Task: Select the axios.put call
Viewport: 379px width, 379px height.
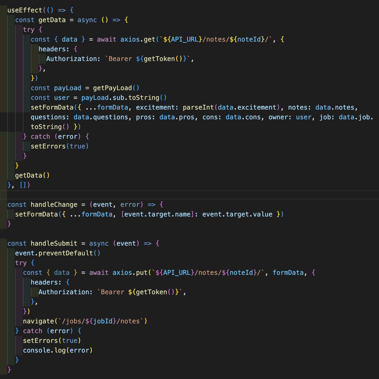Action: coord(130,273)
